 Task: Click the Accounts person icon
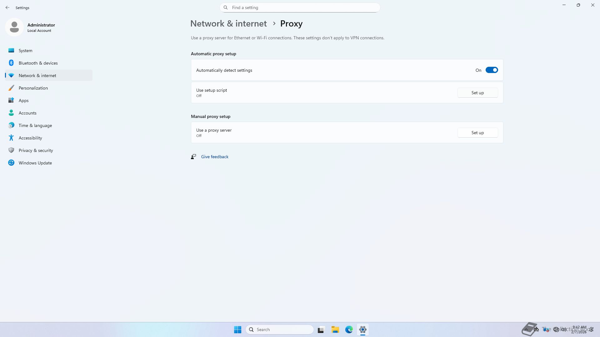(11, 113)
